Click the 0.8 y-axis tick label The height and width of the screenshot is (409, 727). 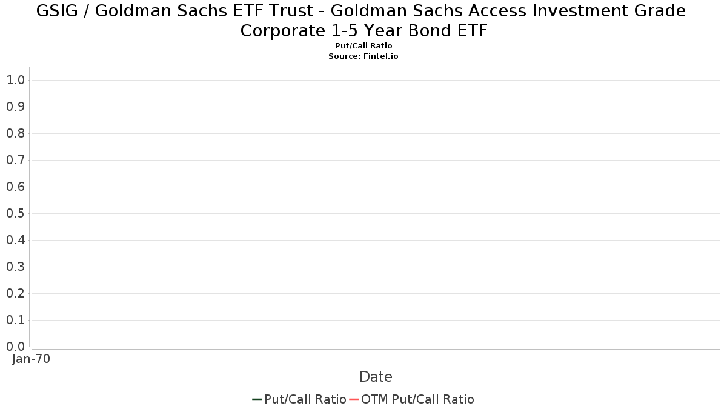15,133
